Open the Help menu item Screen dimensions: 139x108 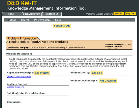tap(58, 20)
